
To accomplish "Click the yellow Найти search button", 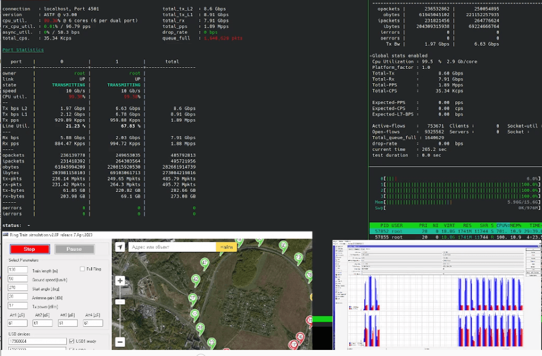I will click(226, 247).
